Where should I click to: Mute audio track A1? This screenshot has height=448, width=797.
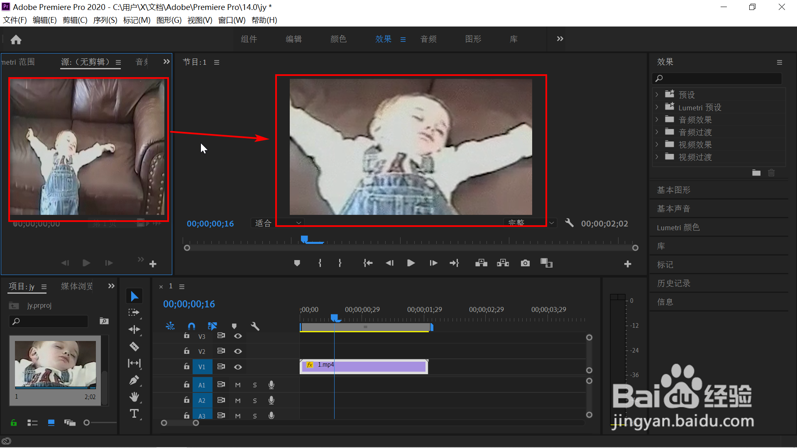[238, 385]
